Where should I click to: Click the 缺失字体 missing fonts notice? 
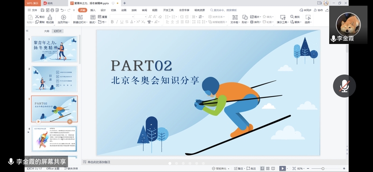(71, 168)
